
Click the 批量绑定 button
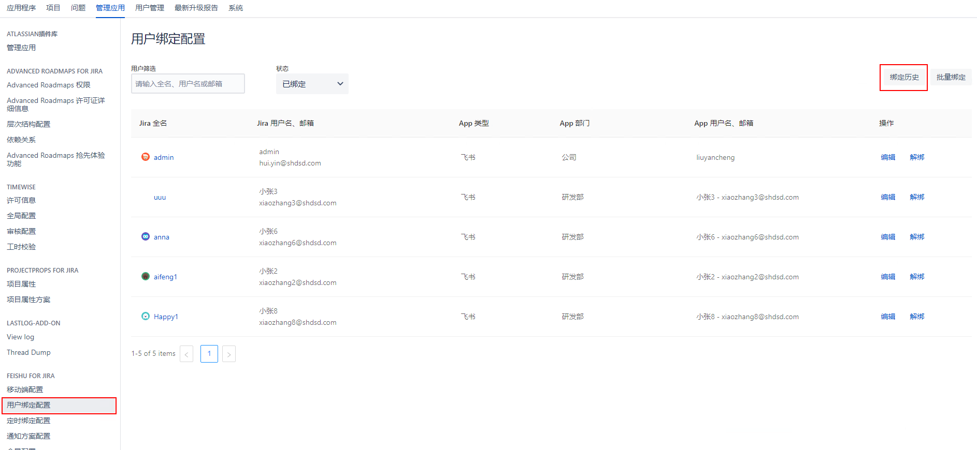951,77
